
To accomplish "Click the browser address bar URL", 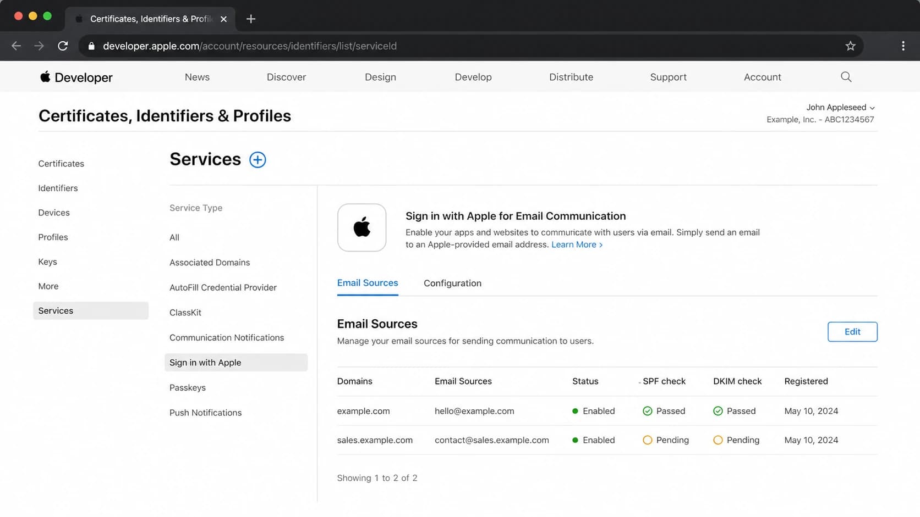I will [x=250, y=46].
